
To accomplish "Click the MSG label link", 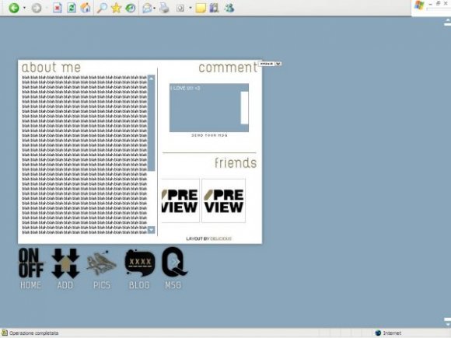I will [x=173, y=285].
